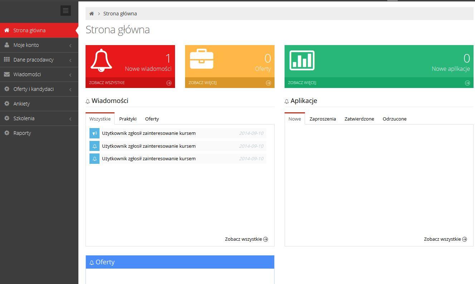The width and height of the screenshot is (475, 284).
Task: Click the bar chart icon in green card
Action: 302,60
